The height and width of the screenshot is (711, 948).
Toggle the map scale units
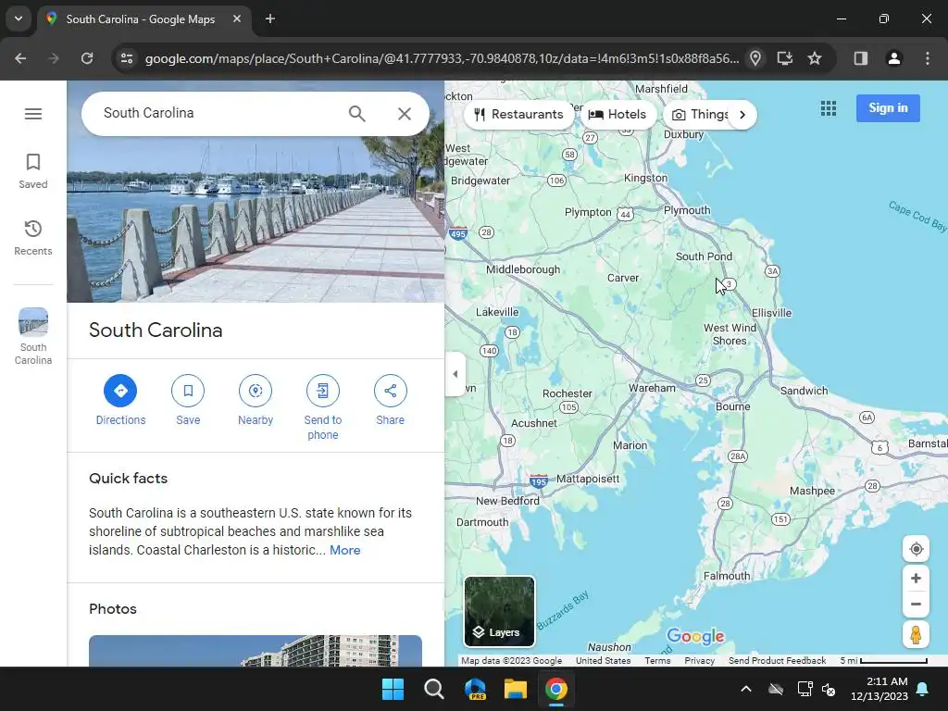pyautogui.click(x=883, y=661)
